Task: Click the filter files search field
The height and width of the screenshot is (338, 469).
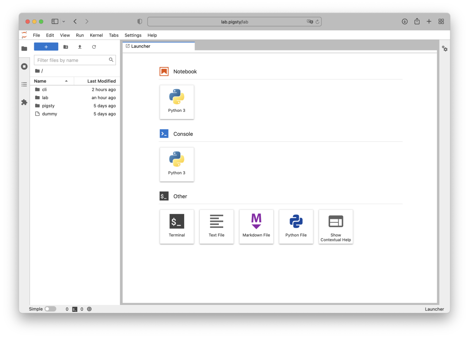Action: point(72,60)
